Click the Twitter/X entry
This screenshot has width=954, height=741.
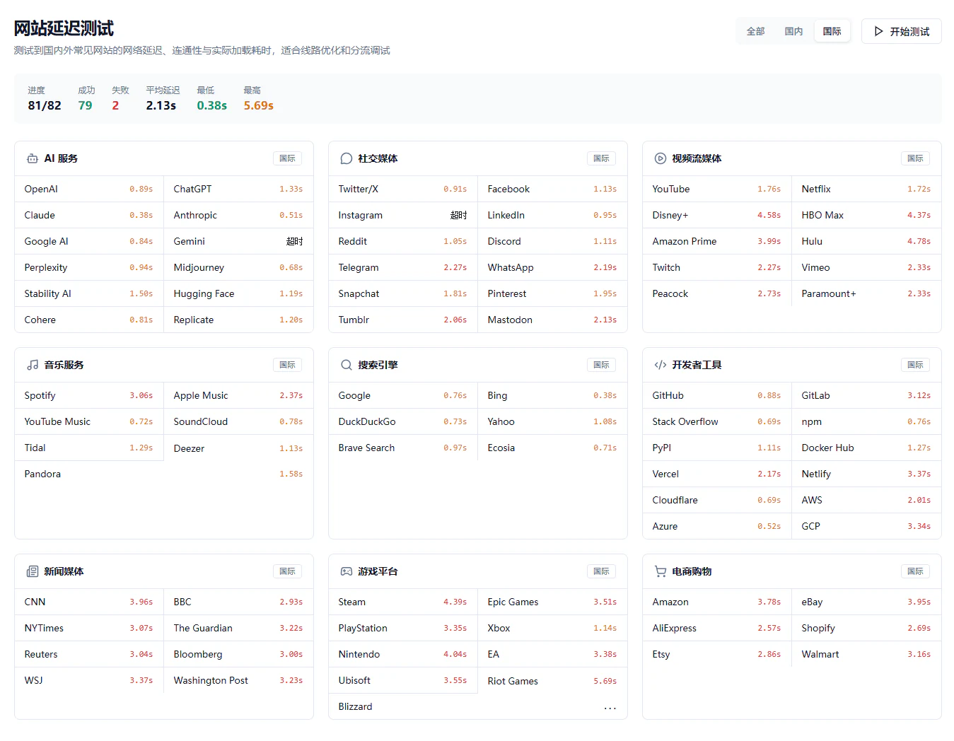tap(403, 189)
